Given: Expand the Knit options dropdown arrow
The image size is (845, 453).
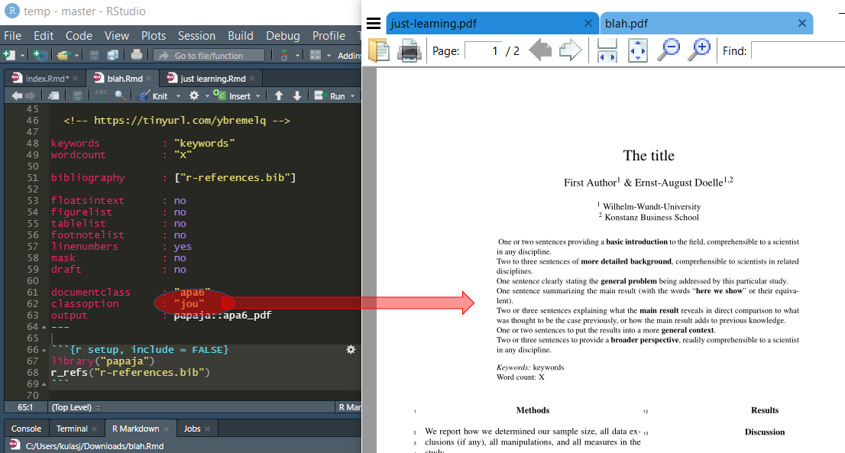Looking at the screenshot, I should [178, 96].
